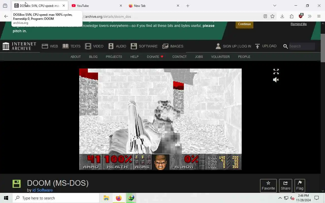
Task: Open the VOLUNTEER link
Action: click(x=220, y=57)
